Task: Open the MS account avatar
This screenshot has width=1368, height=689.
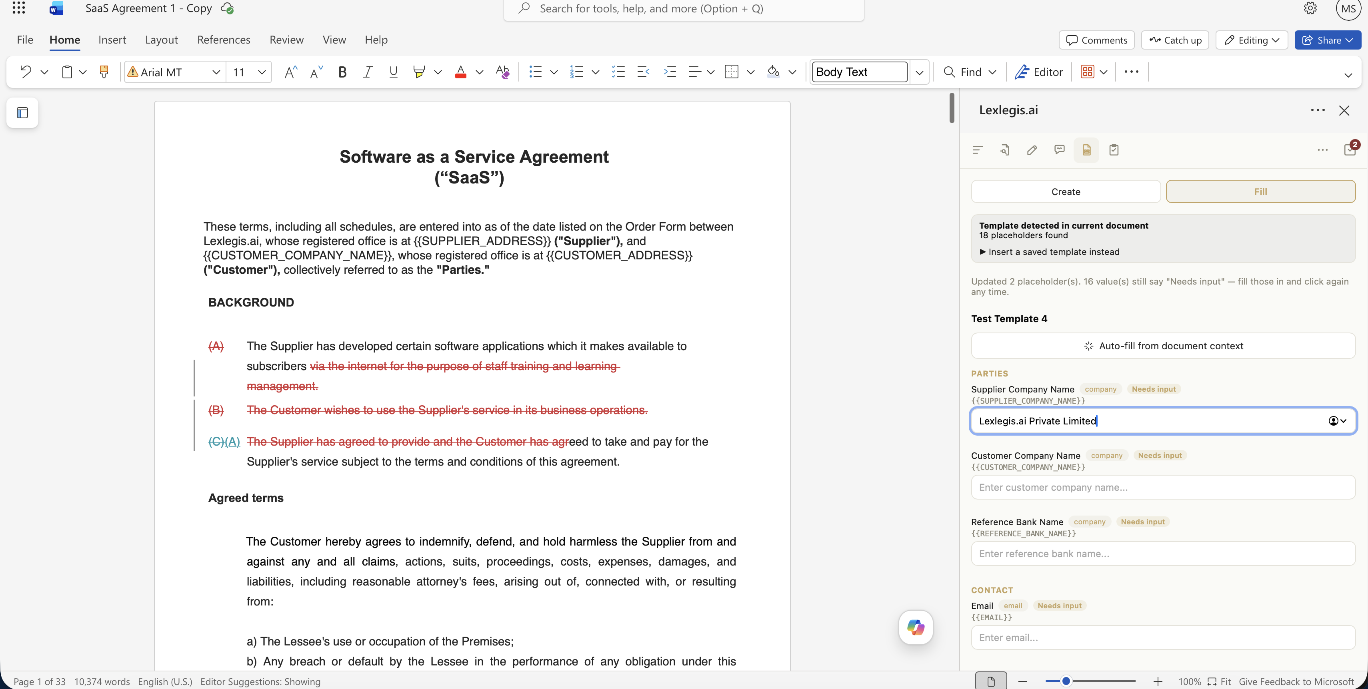Action: [1348, 8]
